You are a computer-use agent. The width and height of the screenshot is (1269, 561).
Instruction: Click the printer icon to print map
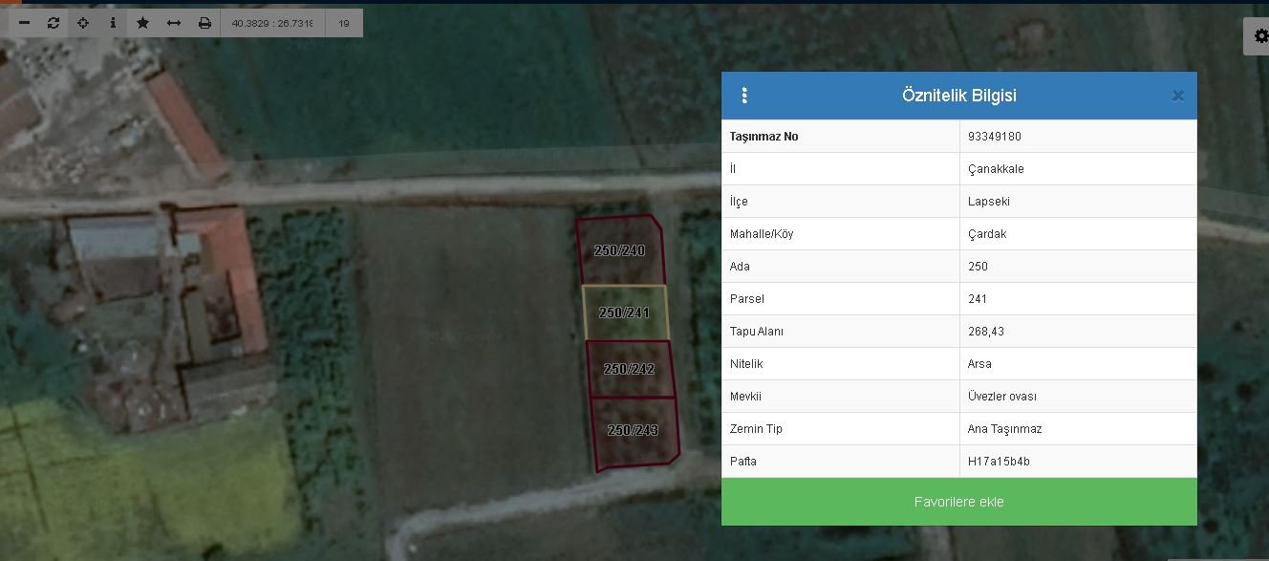coord(204,23)
